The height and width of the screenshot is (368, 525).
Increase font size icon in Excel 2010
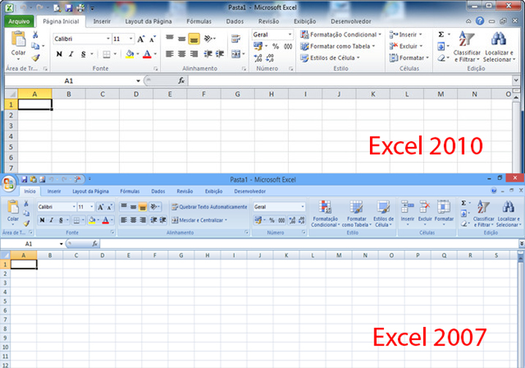pyautogui.click(x=140, y=39)
